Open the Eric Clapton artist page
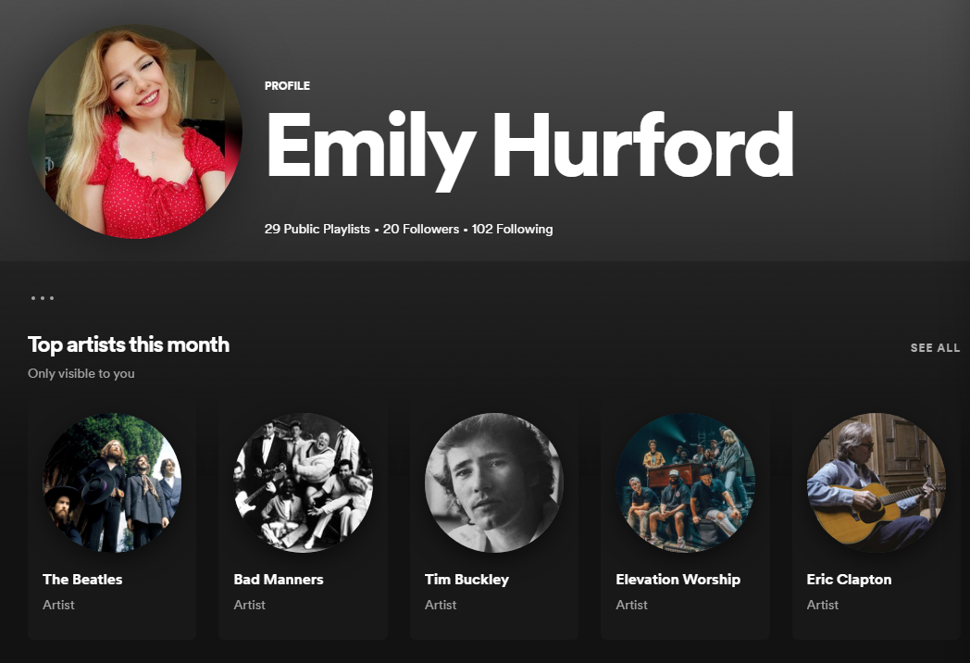 point(876,483)
